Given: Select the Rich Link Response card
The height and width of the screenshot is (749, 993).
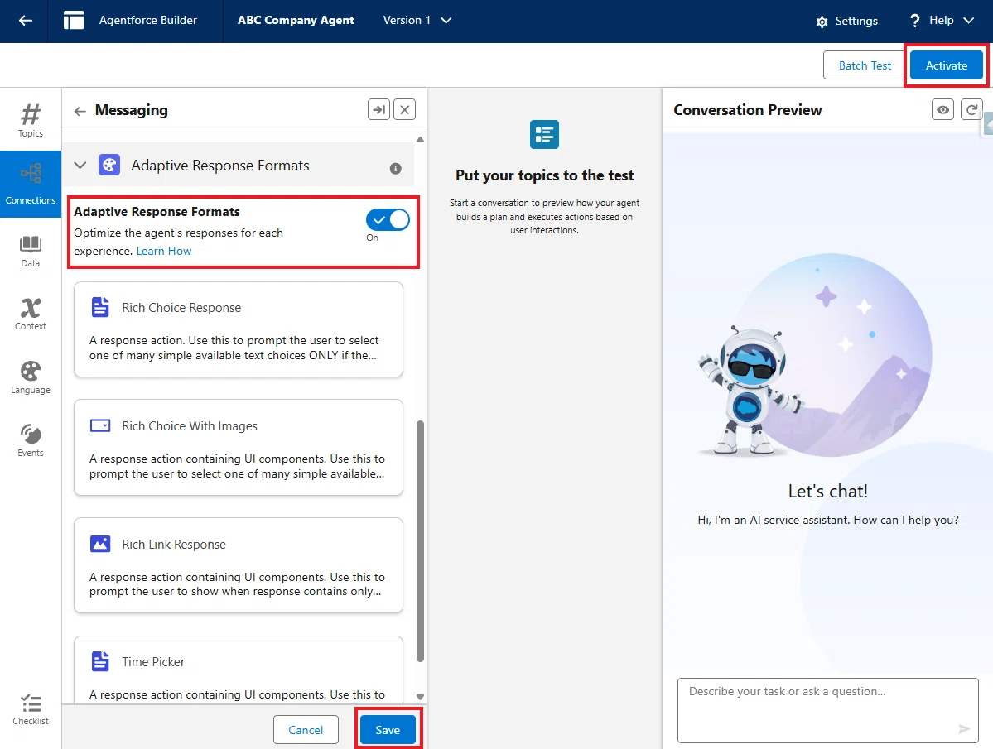Looking at the screenshot, I should tap(239, 565).
